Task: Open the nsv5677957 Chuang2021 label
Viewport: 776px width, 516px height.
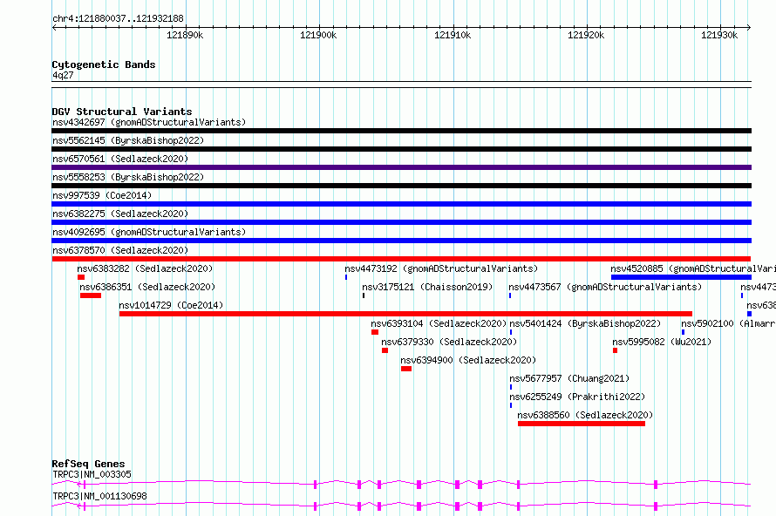Action: point(569,378)
